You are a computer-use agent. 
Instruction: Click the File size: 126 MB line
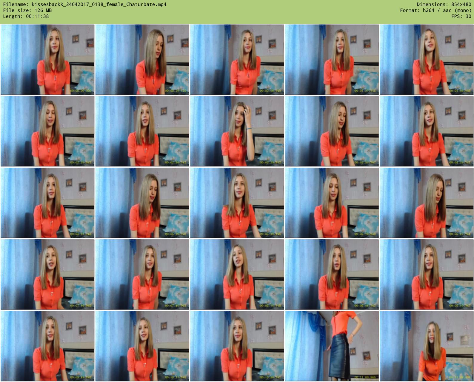point(27,10)
